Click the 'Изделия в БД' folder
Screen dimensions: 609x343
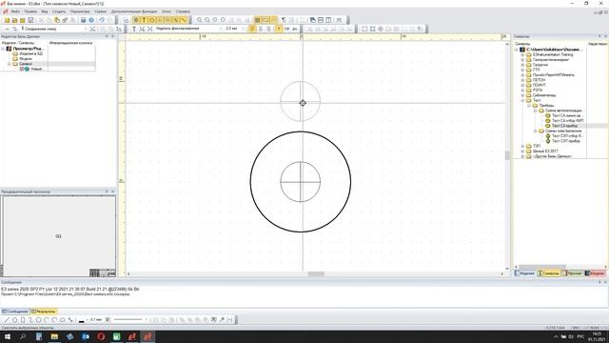(31, 53)
